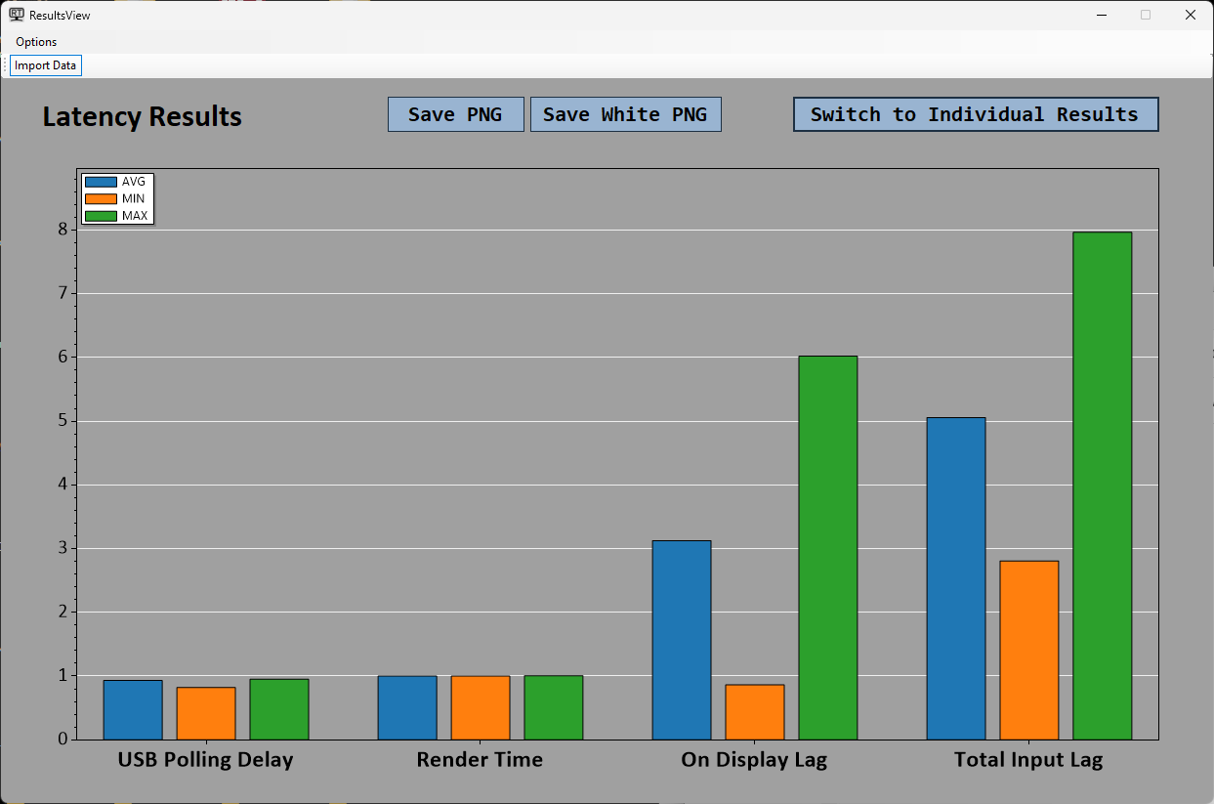
Task: Select the green MAX bar for Total Input Lag
Action: click(x=1102, y=486)
